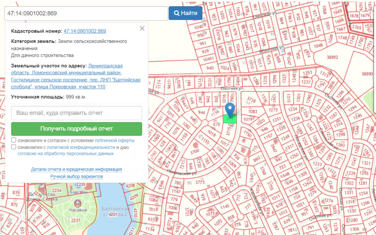
Task: Open Ручной выбор вариантов link
Action: (x=76, y=177)
